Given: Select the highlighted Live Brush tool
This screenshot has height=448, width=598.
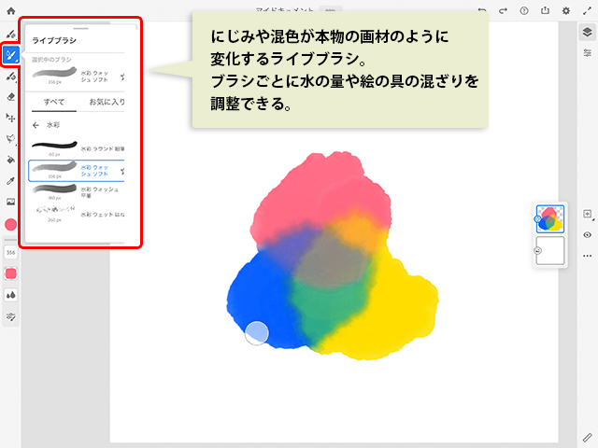Looking at the screenshot, I should tap(10, 55).
